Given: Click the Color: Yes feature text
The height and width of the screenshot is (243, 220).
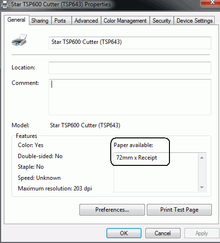Looking at the screenshot, I should [31, 145].
